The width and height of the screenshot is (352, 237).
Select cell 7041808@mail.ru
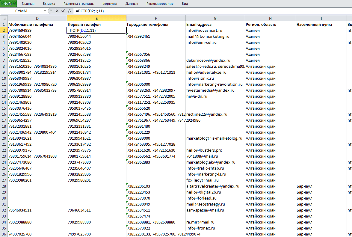click(215, 156)
